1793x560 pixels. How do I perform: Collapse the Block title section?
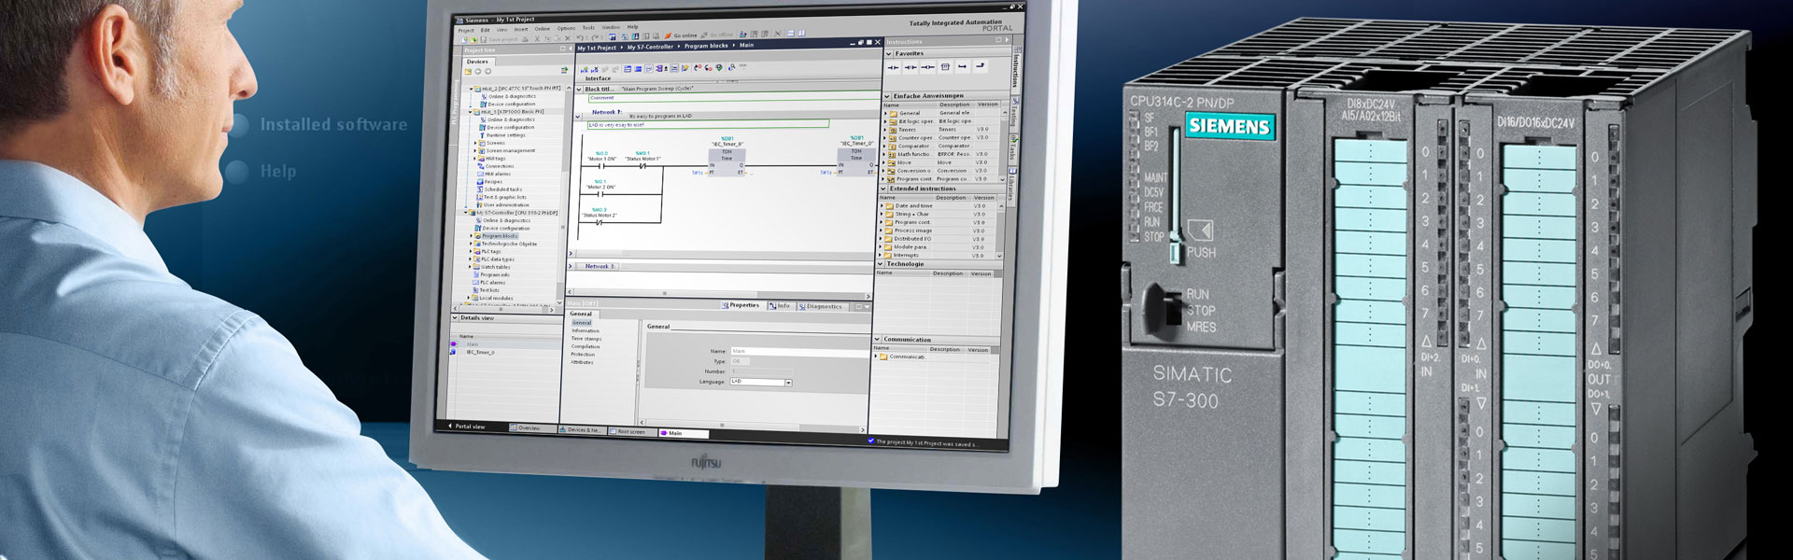578,90
